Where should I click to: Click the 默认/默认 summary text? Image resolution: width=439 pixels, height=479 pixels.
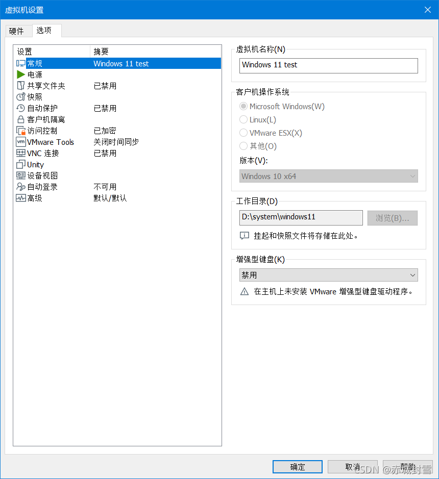(110, 198)
